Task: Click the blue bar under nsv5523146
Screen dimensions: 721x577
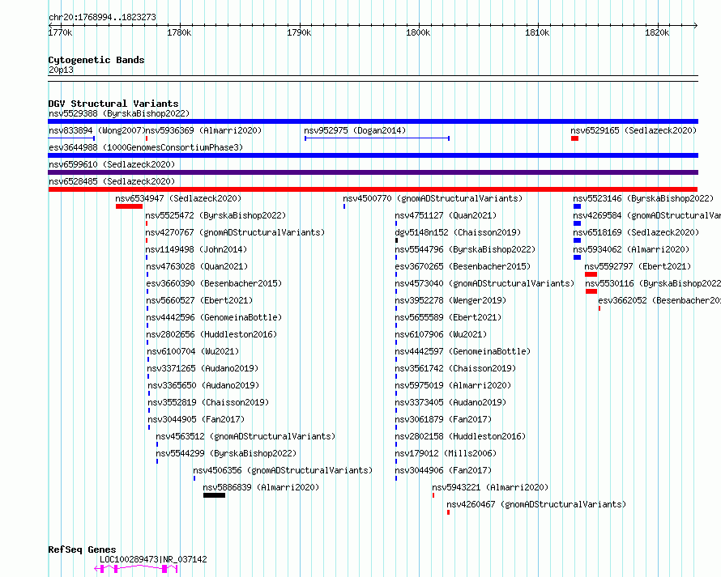Action: (577, 206)
